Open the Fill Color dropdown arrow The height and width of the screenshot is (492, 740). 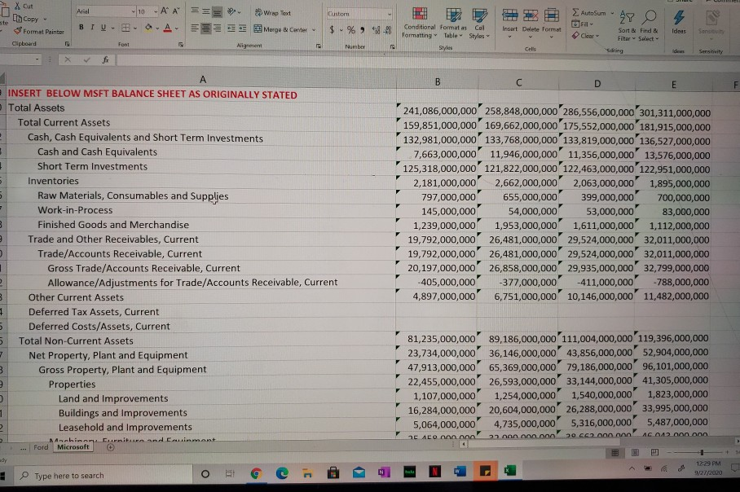[x=157, y=29]
